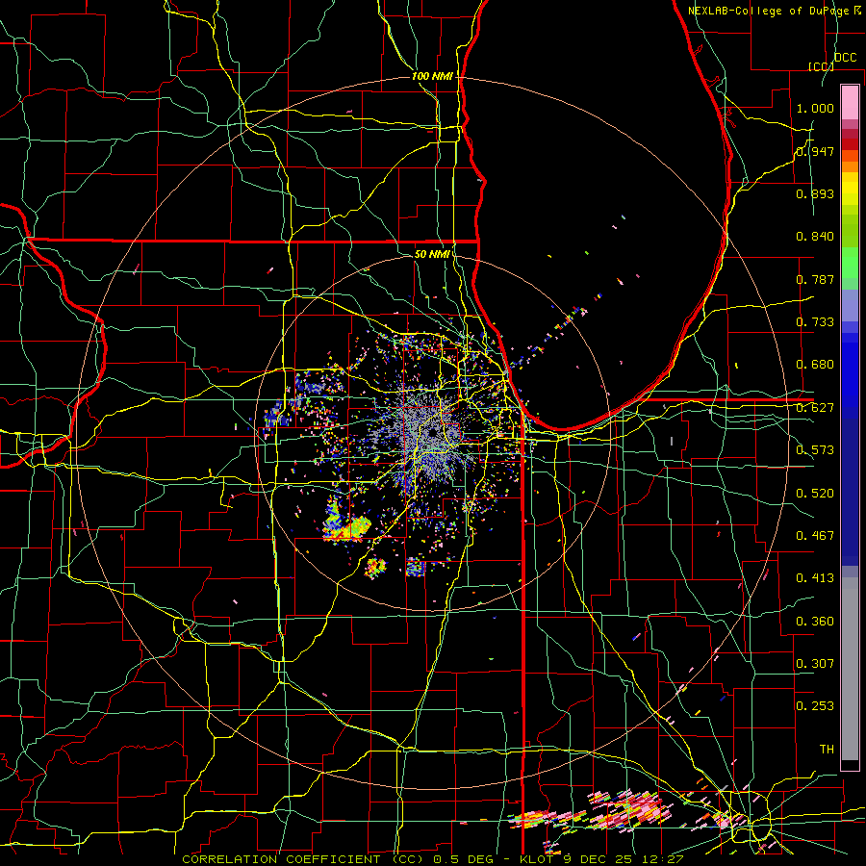Click the DCC label above the color scale
This screenshot has height=866, width=866.
point(845,58)
